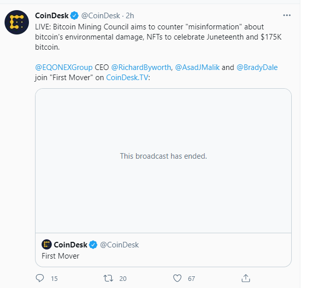Click the 2h timestamp of the tweet

130,16
